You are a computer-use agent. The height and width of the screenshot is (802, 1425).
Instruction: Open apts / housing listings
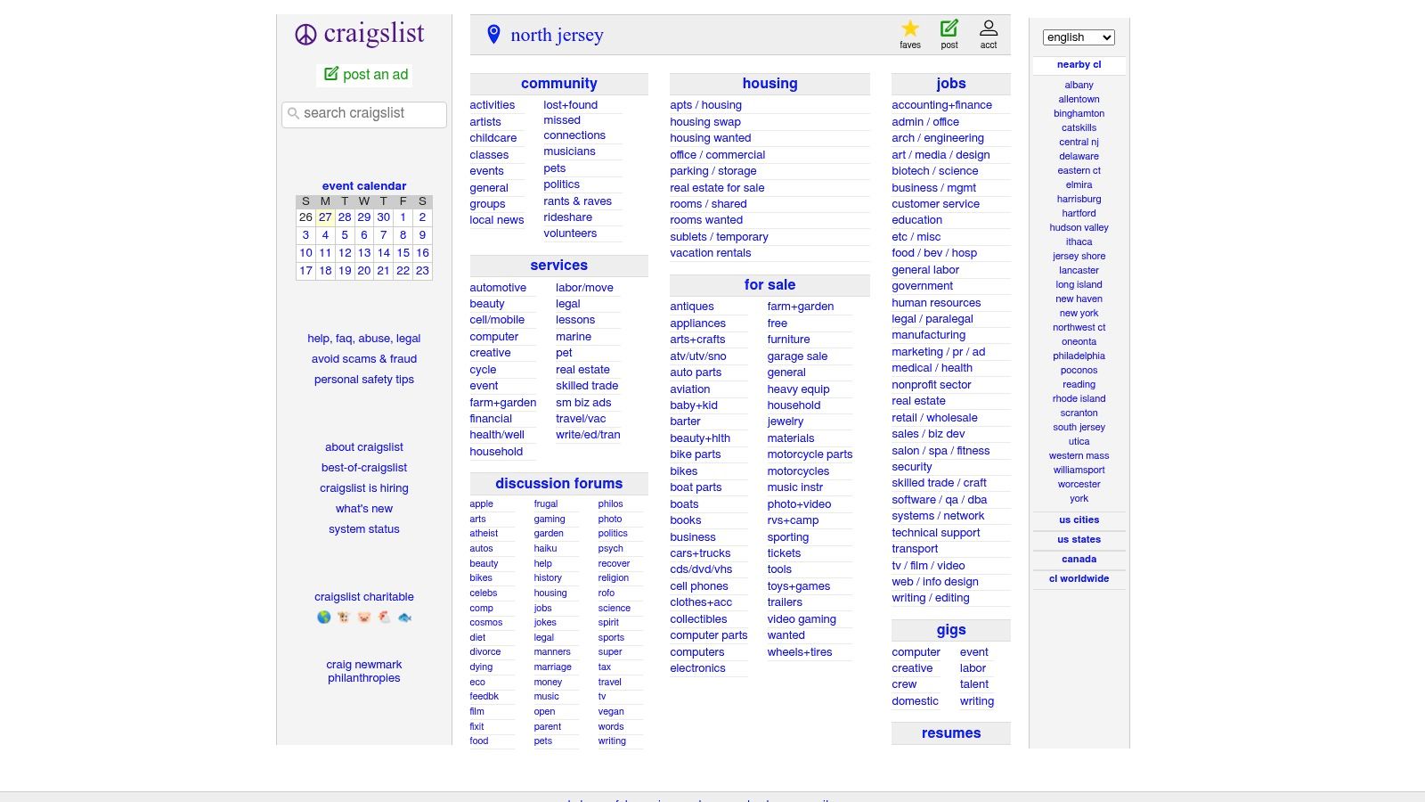(705, 105)
